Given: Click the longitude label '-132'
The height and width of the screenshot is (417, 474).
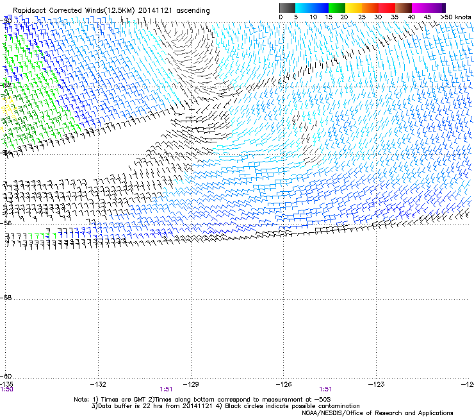Looking at the screenshot, I should pos(98,384).
